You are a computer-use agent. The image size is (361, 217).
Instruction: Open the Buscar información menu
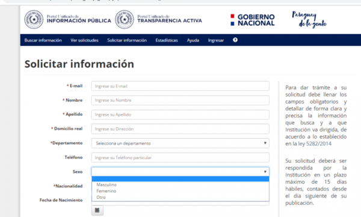(43, 40)
